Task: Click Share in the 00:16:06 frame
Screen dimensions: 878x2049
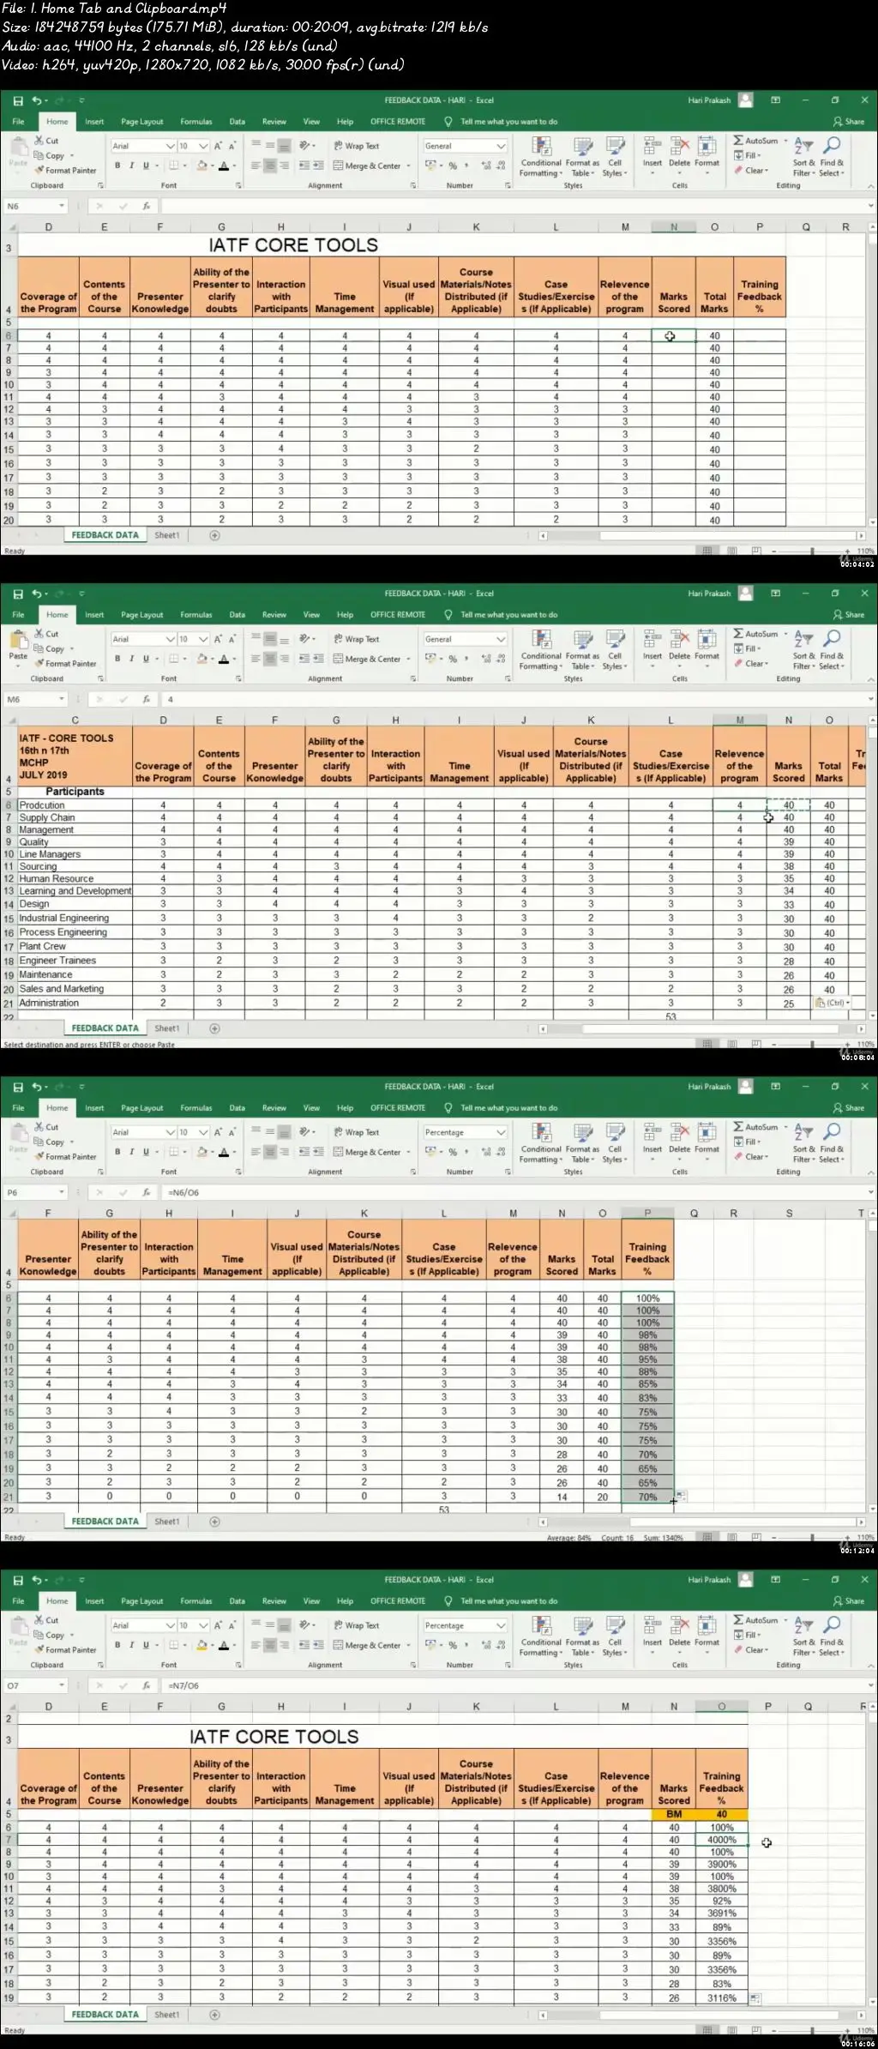Action: tap(849, 1601)
